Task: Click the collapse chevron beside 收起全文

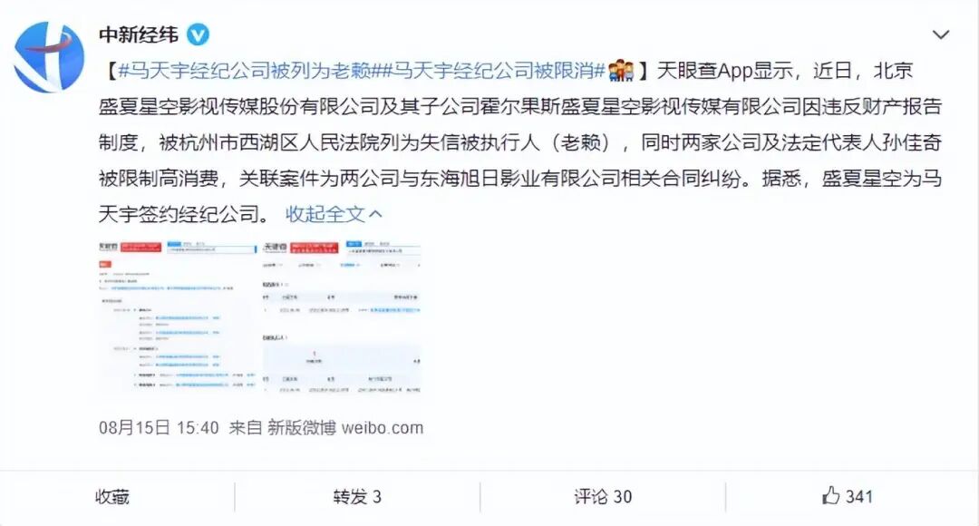Action: pos(375,214)
